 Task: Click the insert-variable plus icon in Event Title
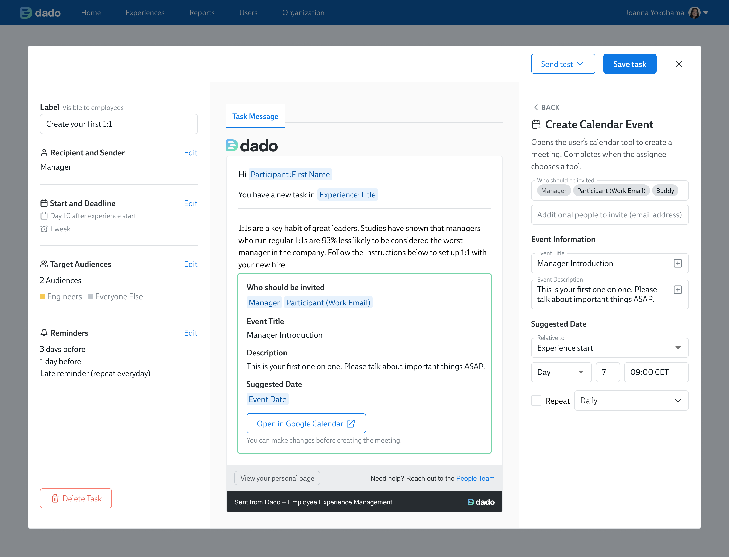point(678,263)
